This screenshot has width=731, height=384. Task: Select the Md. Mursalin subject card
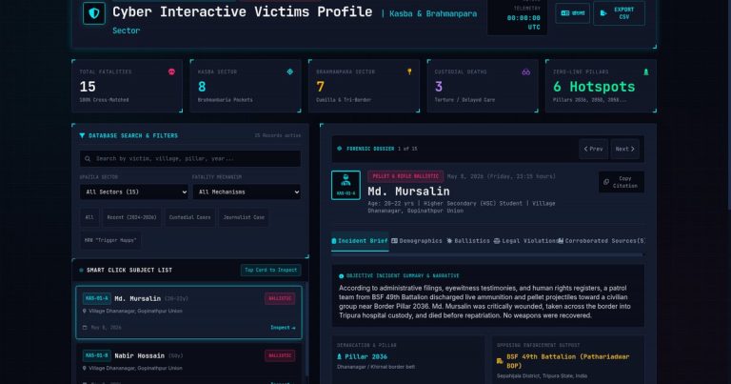pyautogui.click(x=188, y=313)
